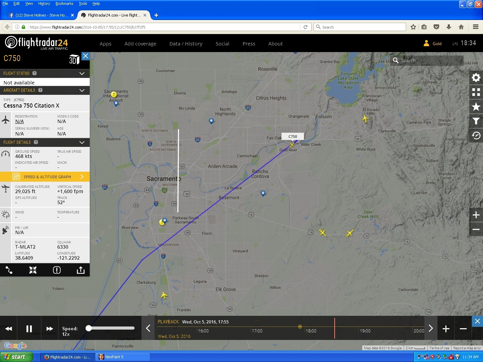
Task: Open 3D view of the aircraft
Action: [74, 60]
